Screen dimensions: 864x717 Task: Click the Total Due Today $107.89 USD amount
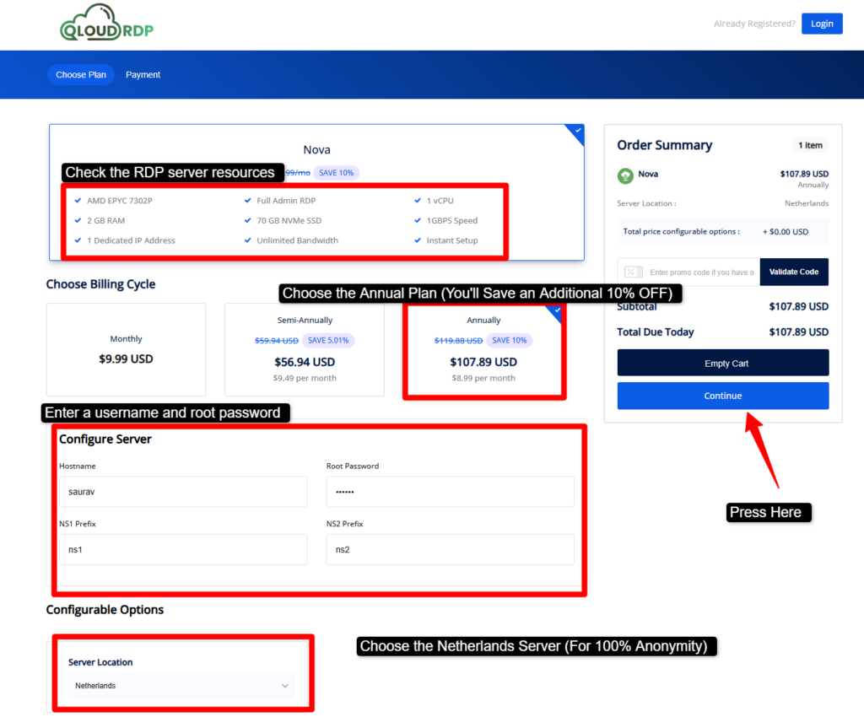tap(798, 332)
